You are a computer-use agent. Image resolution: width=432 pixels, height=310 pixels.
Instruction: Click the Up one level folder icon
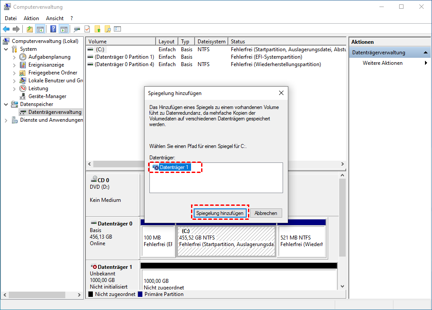coord(30,29)
